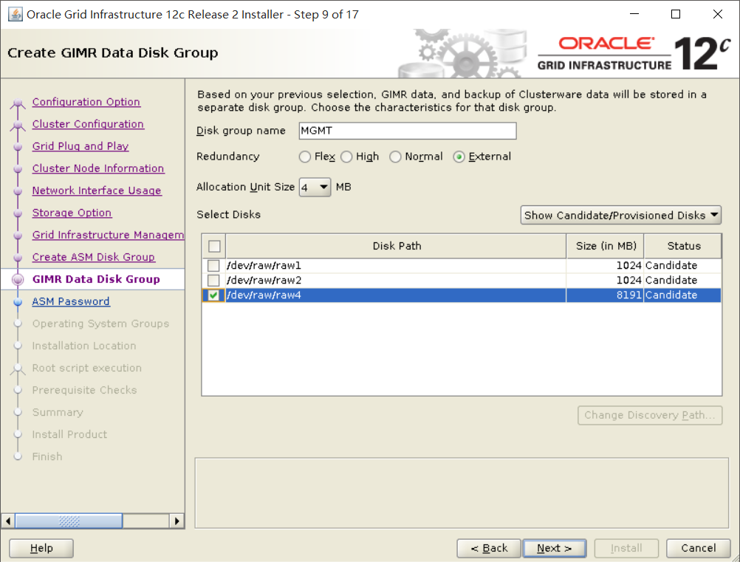Cancel the installation
This screenshot has width=740, height=562.
[x=697, y=548]
